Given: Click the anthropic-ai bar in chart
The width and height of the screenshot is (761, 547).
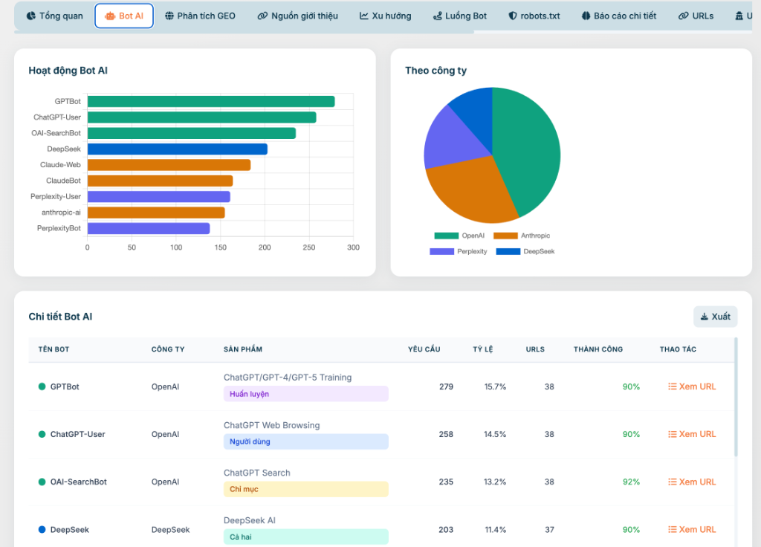Looking at the screenshot, I should pyautogui.click(x=156, y=213).
